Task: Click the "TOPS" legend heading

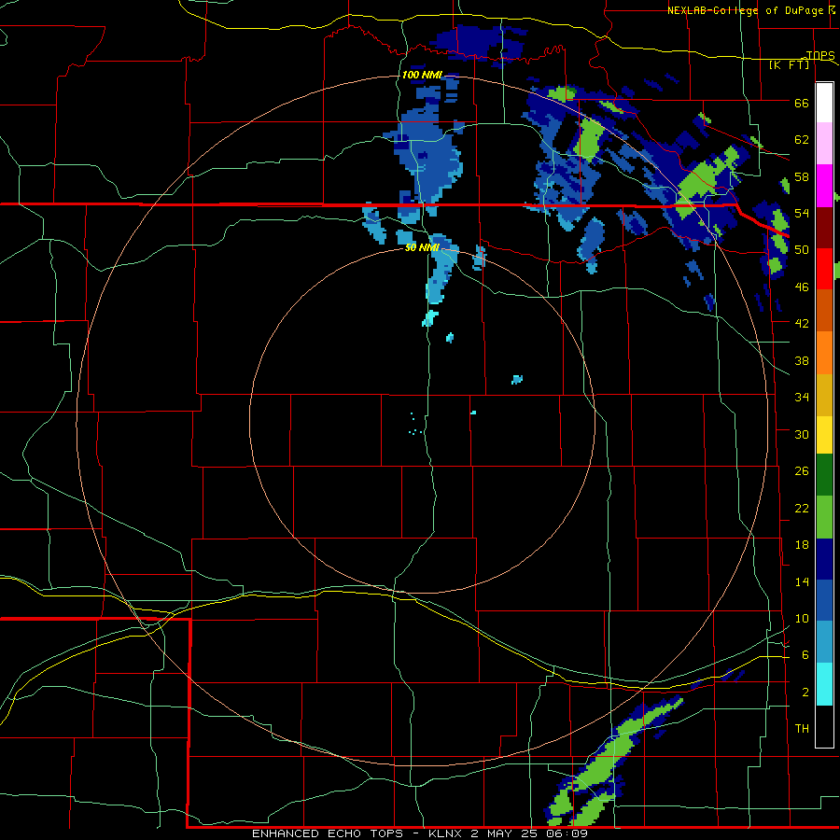Action: click(820, 56)
